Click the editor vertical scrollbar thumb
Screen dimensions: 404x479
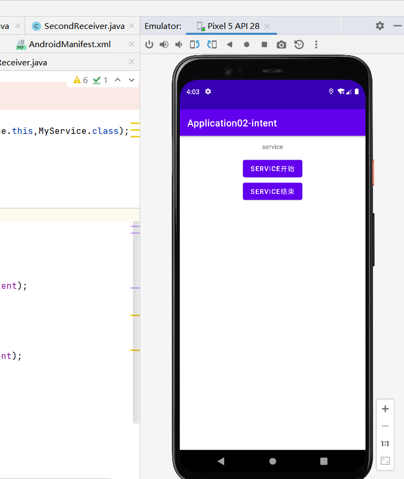tap(136, 323)
